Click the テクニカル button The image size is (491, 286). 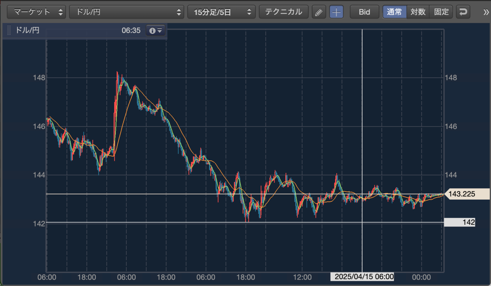pyautogui.click(x=284, y=12)
